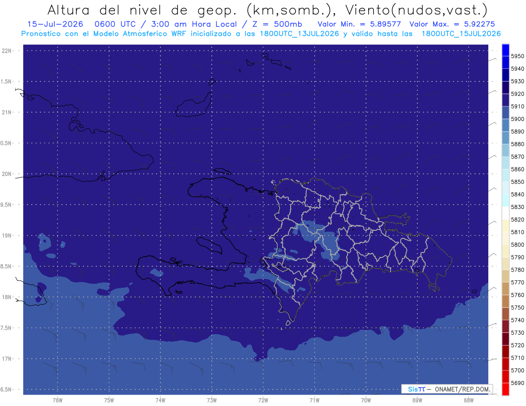The image size is (526, 406).
Task: Select the light cyan swatch between 5840 and 5830
Action: pos(505,201)
